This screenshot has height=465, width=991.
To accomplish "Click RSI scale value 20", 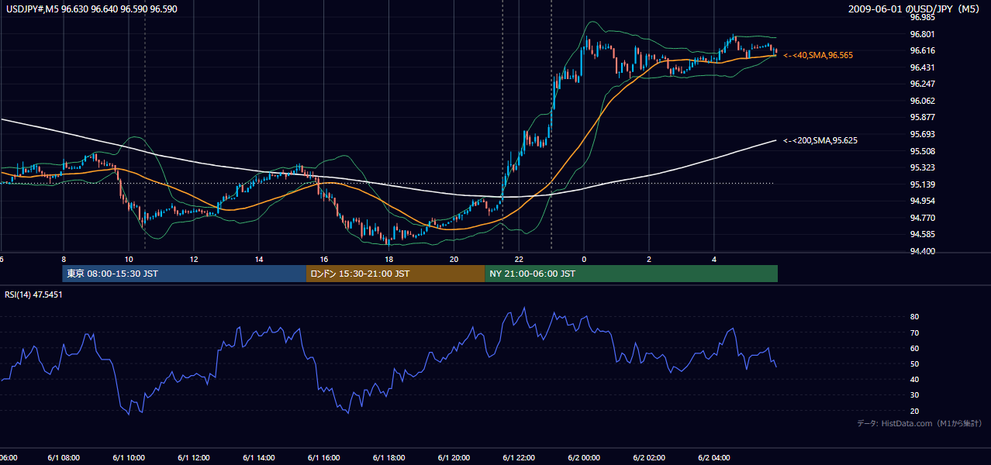I will pos(914,411).
